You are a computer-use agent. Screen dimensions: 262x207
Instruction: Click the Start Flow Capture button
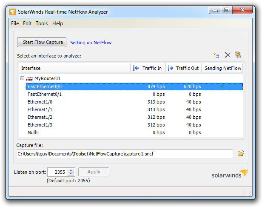pyautogui.click(x=42, y=42)
